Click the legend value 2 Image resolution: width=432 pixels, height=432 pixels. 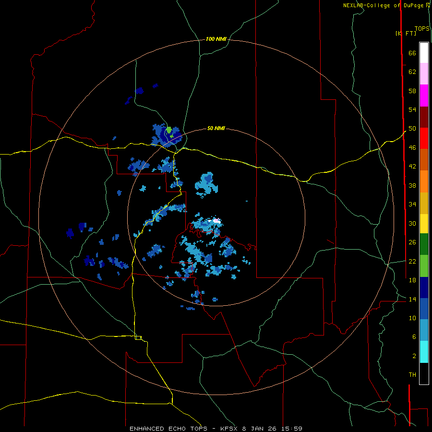pos(414,356)
